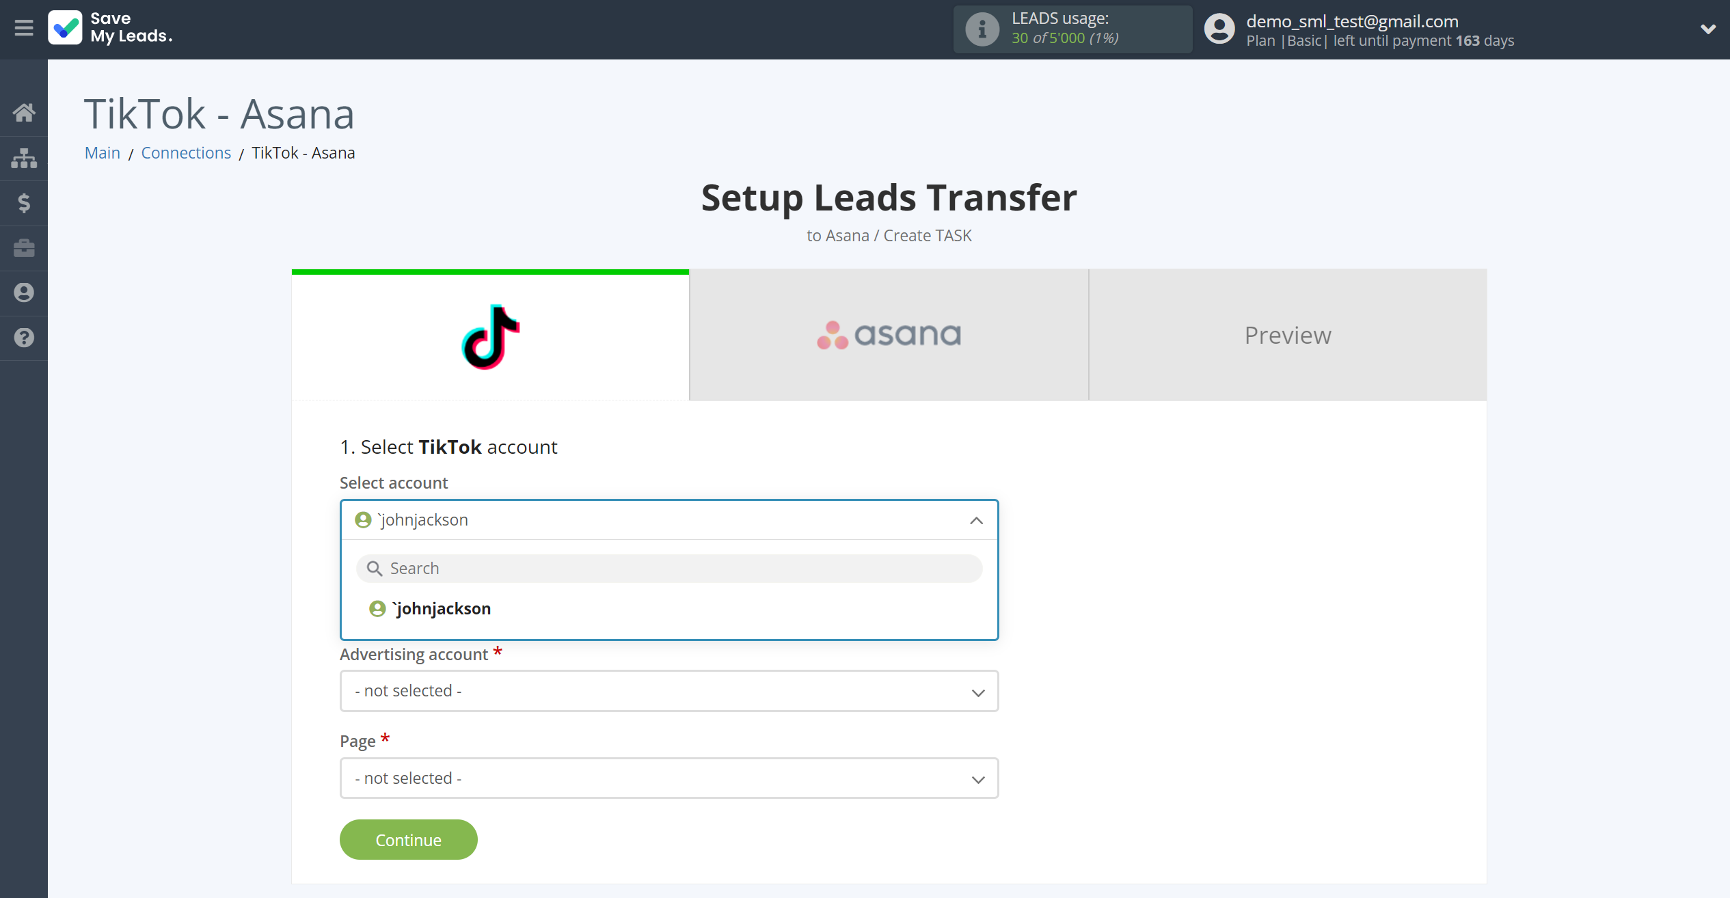Click the Continue button
The width and height of the screenshot is (1730, 898).
click(x=407, y=840)
